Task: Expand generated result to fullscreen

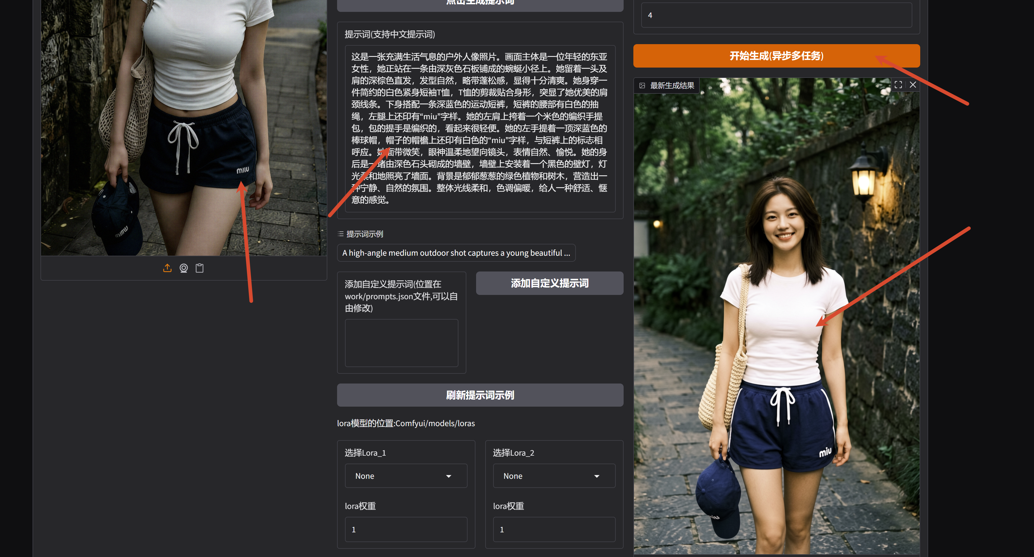Action: click(x=898, y=85)
